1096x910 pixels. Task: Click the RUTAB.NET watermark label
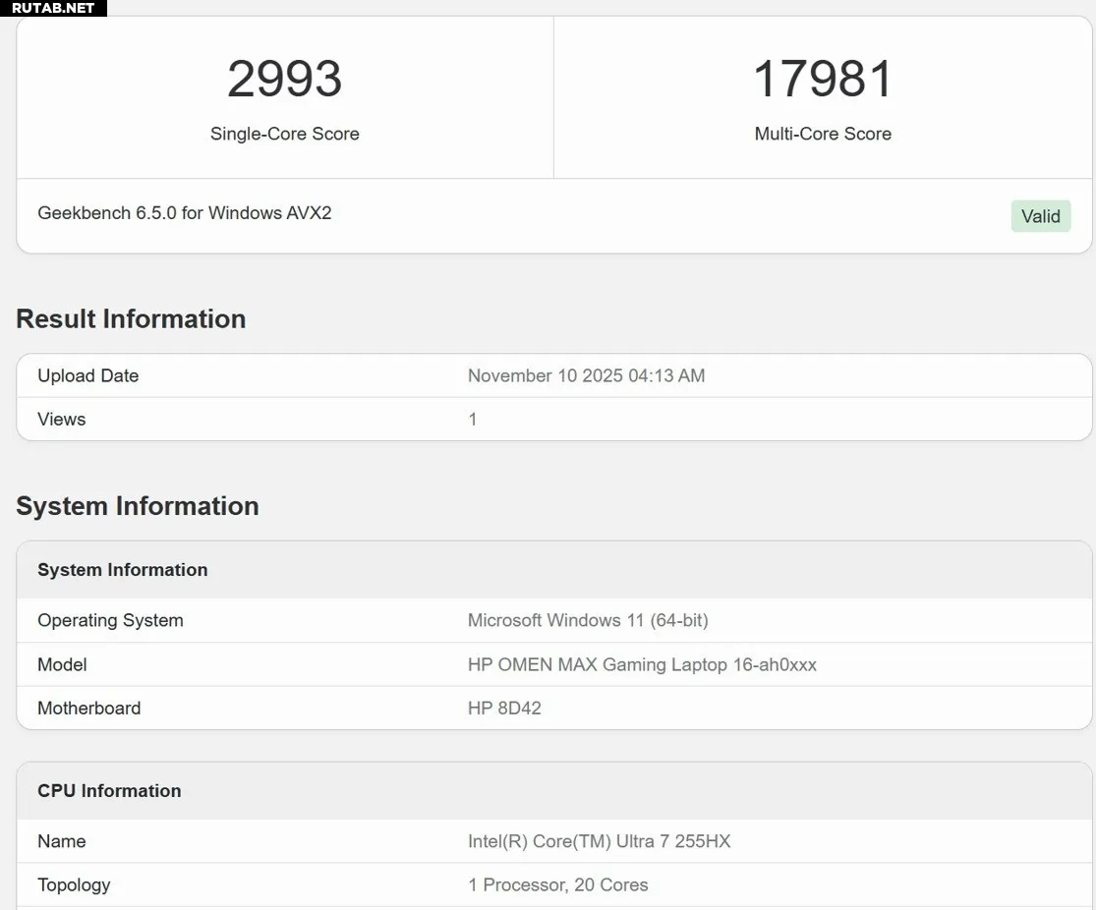(x=53, y=8)
